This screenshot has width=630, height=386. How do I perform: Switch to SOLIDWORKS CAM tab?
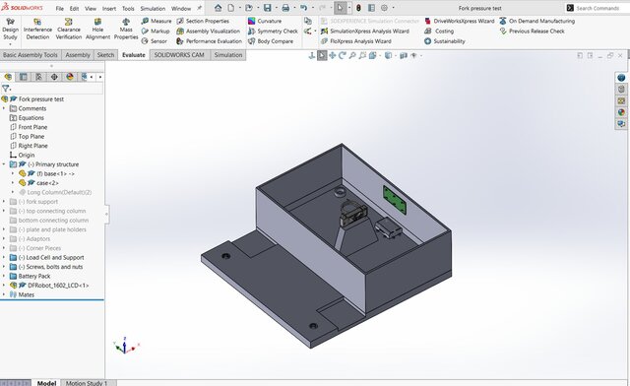(x=179, y=55)
